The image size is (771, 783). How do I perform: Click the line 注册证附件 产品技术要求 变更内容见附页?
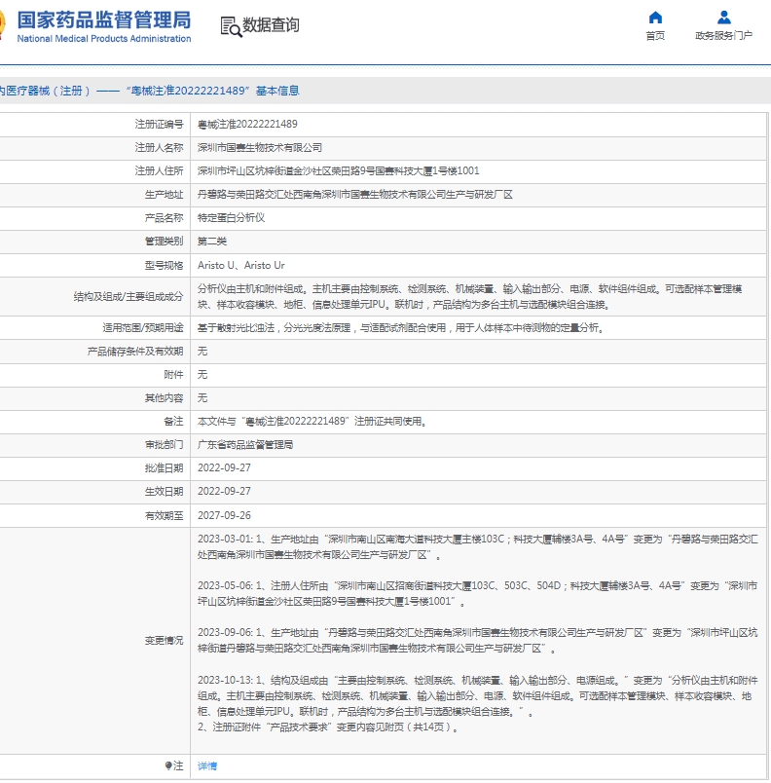pos(328,727)
